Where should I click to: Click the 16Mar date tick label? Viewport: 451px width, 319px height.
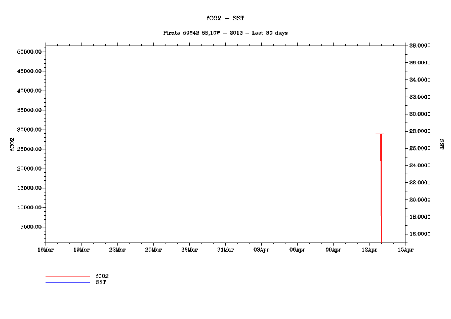tap(46, 250)
